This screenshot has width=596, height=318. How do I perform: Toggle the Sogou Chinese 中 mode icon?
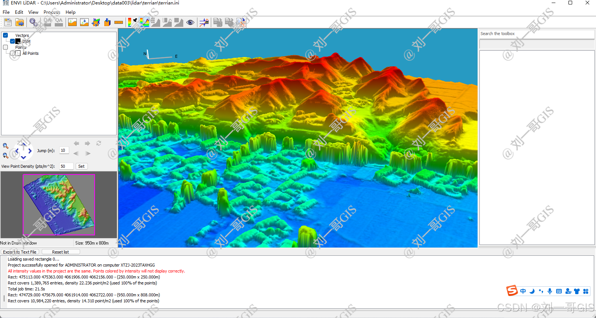(523, 291)
